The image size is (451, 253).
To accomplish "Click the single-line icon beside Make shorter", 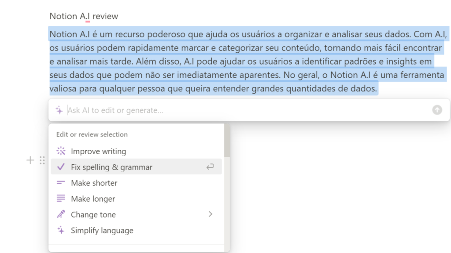I will [x=60, y=183].
